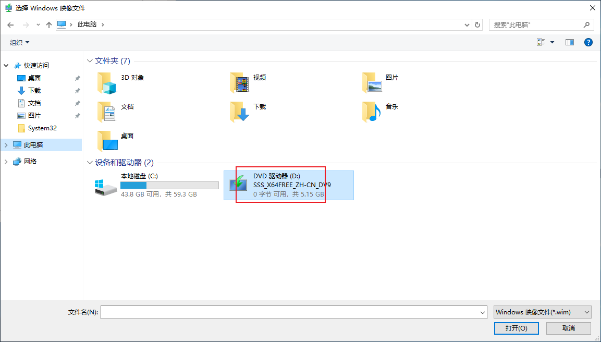Navigate up one folder level arrow
This screenshot has height=342, width=601.
48,25
